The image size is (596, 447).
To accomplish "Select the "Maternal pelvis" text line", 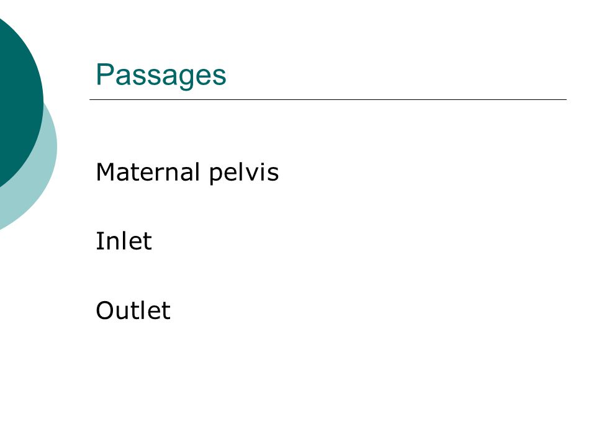I will [187, 173].
